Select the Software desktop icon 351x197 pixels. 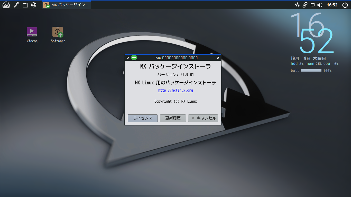(58, 35)
